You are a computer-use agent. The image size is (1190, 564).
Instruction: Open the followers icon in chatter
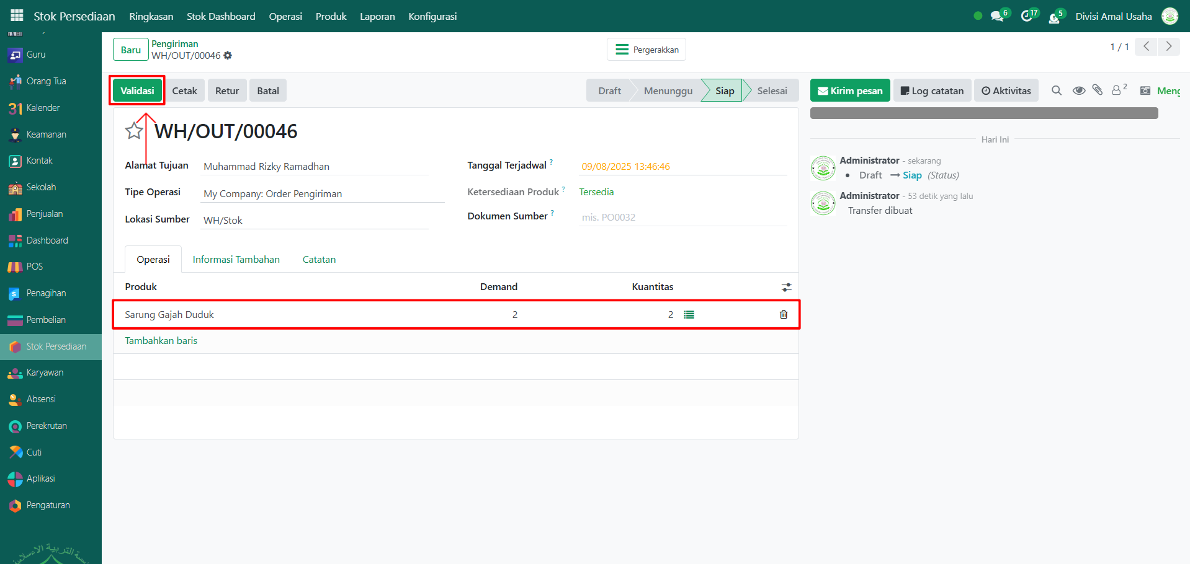[1117, 90]
